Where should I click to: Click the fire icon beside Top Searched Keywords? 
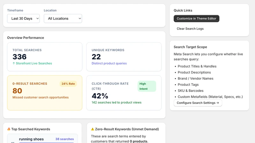click(x=9, y=129)
